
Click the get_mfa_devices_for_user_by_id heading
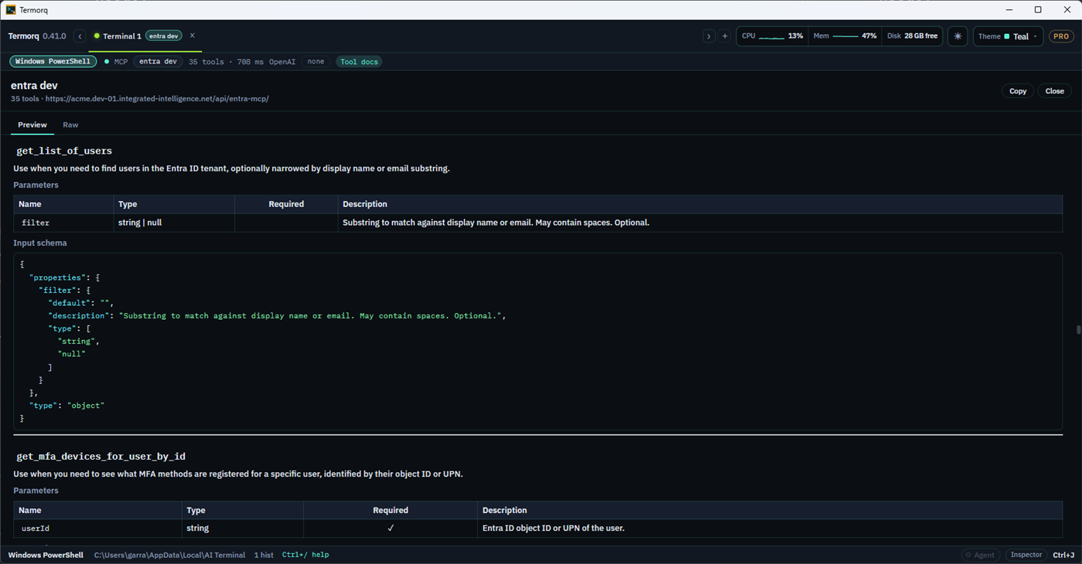pyautogui.click(x=101, y=457)
